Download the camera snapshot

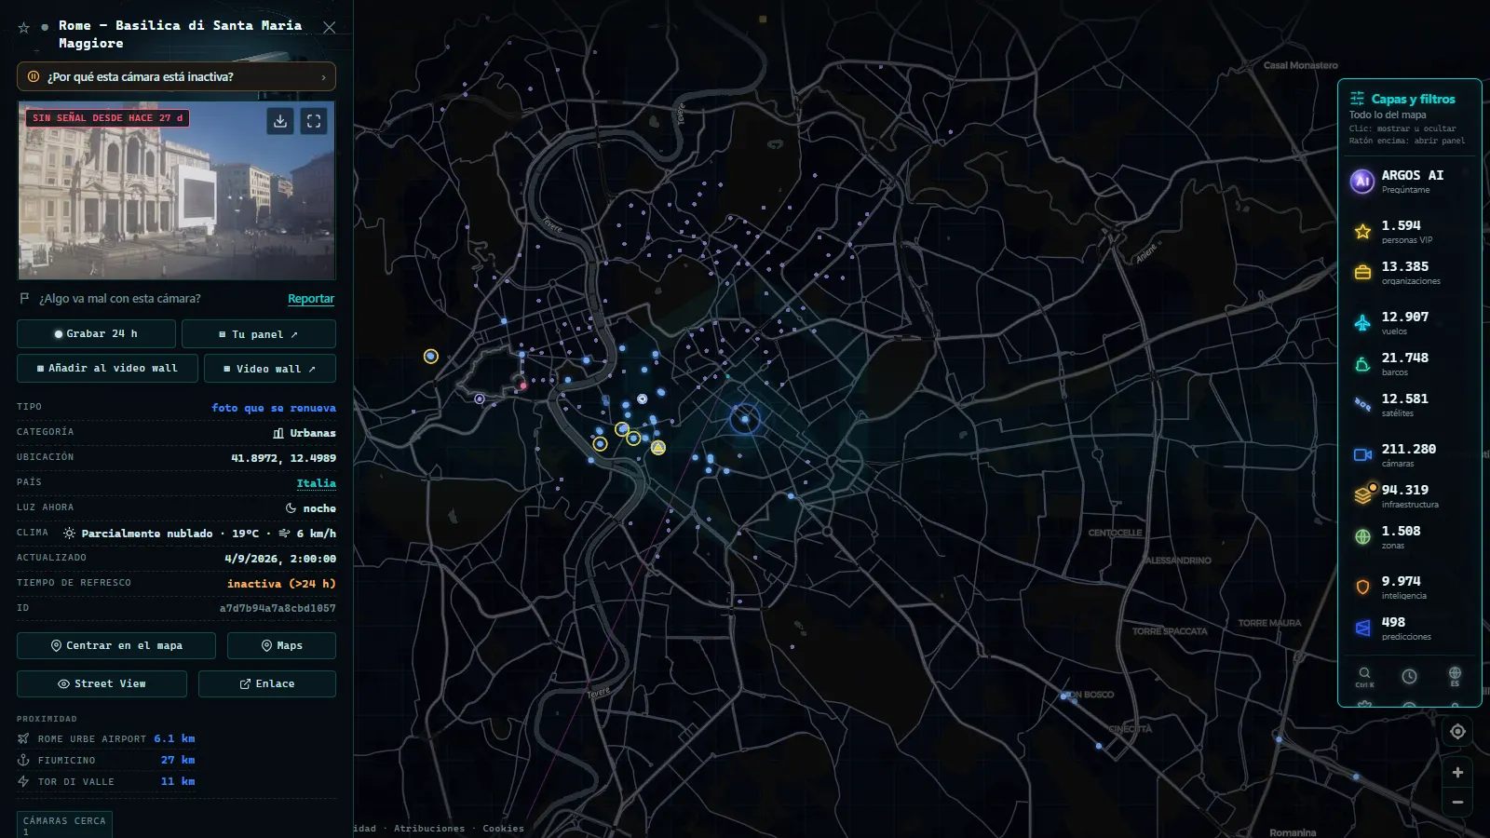(x=280, y=121)
